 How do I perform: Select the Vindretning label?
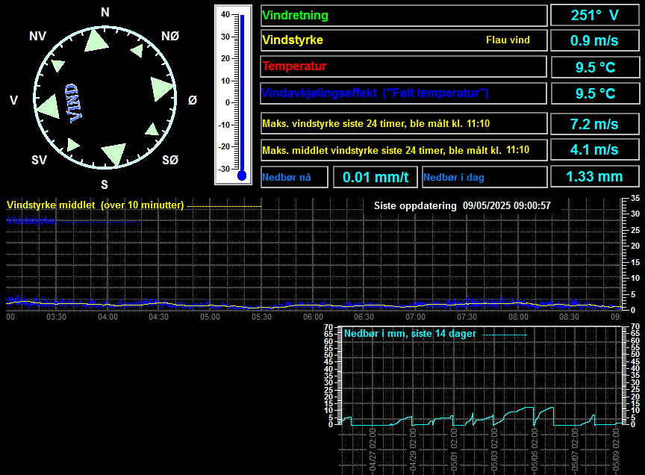(x=296, y=15)
